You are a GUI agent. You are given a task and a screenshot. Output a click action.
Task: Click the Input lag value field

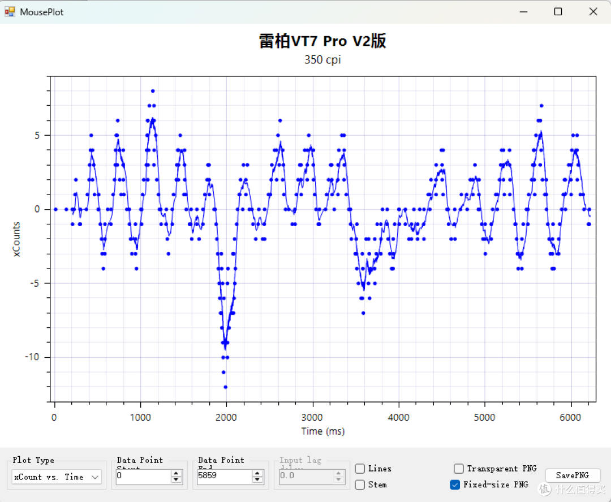(306, 476)
